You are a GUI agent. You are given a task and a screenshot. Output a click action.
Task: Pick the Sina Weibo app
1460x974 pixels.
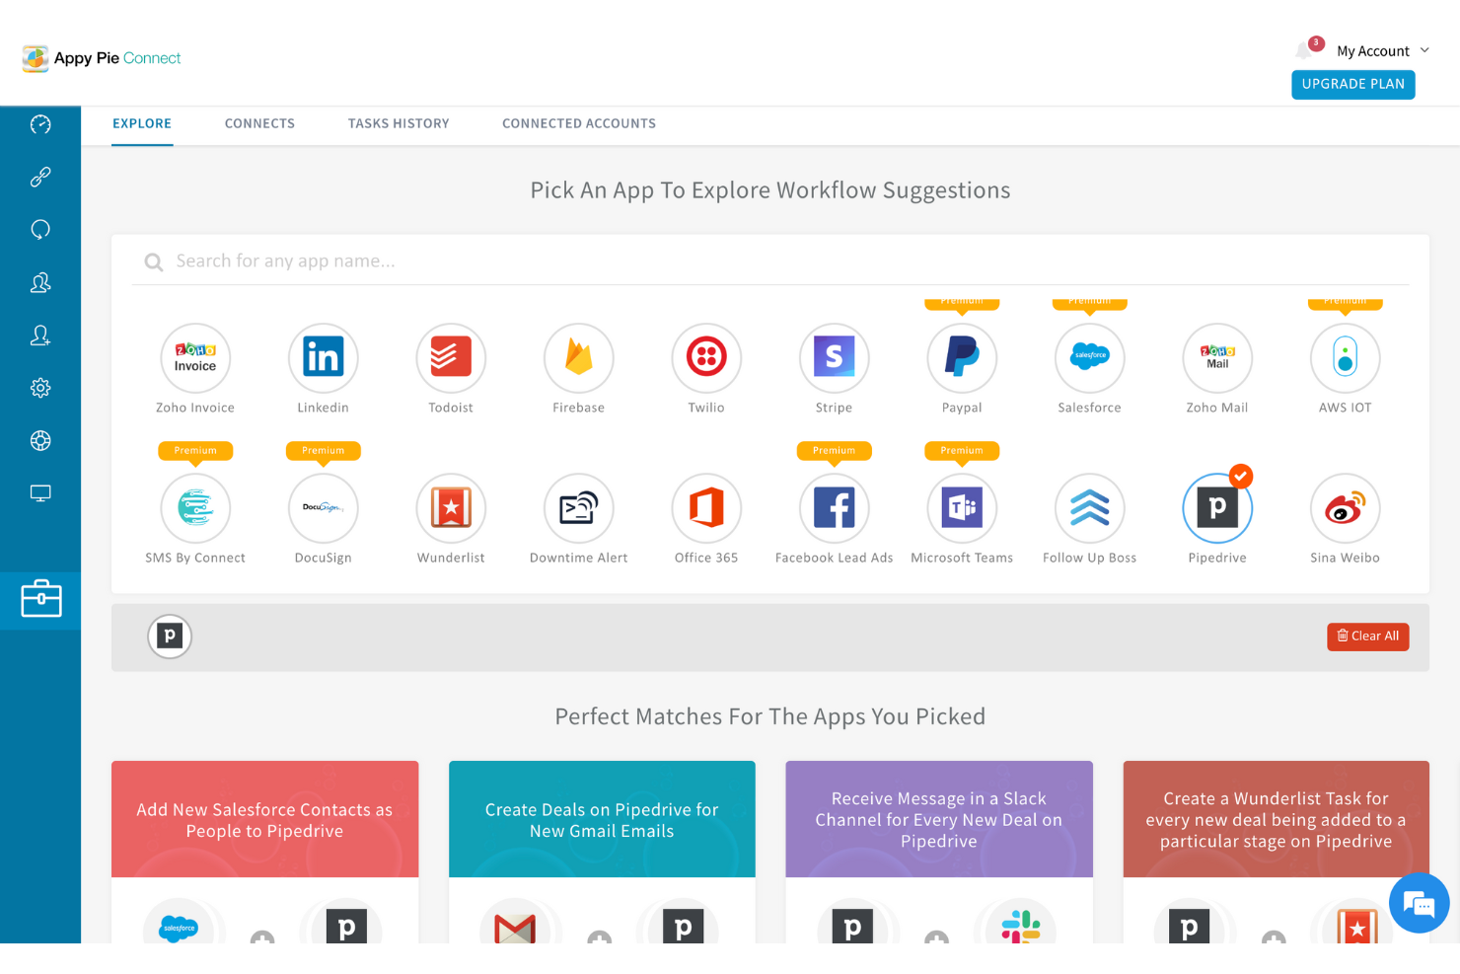tap(1346, 508)
